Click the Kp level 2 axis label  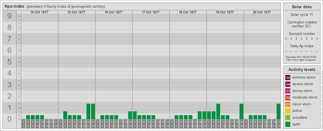coord(10,96)
